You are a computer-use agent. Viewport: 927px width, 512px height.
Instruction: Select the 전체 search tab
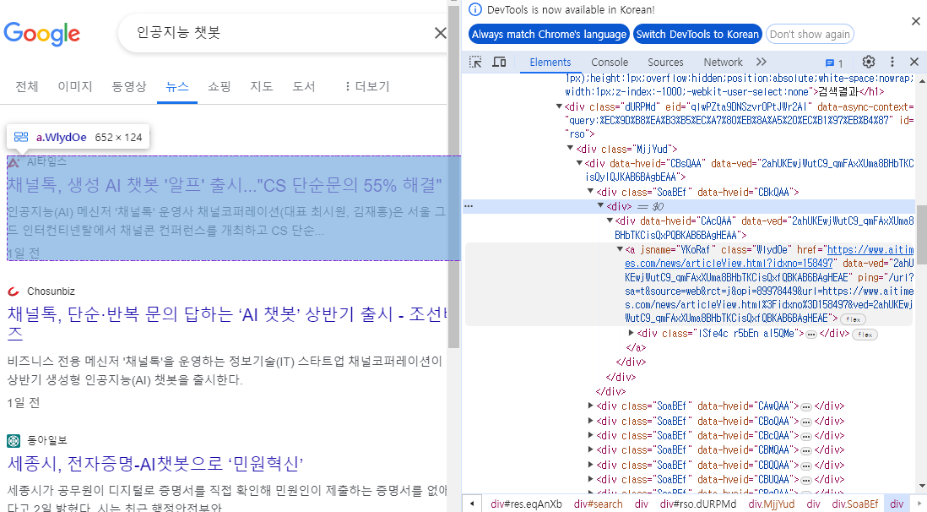(27, 86)
